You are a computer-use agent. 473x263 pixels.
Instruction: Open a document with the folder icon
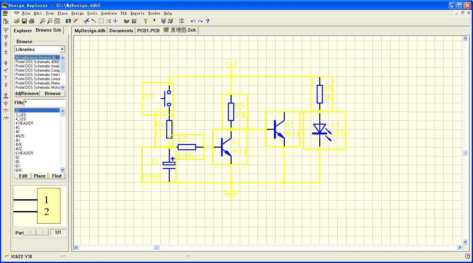click(17, 21)
